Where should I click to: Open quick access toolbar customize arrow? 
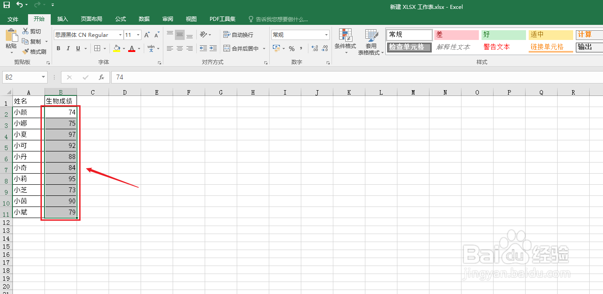(x=53, y=5)
